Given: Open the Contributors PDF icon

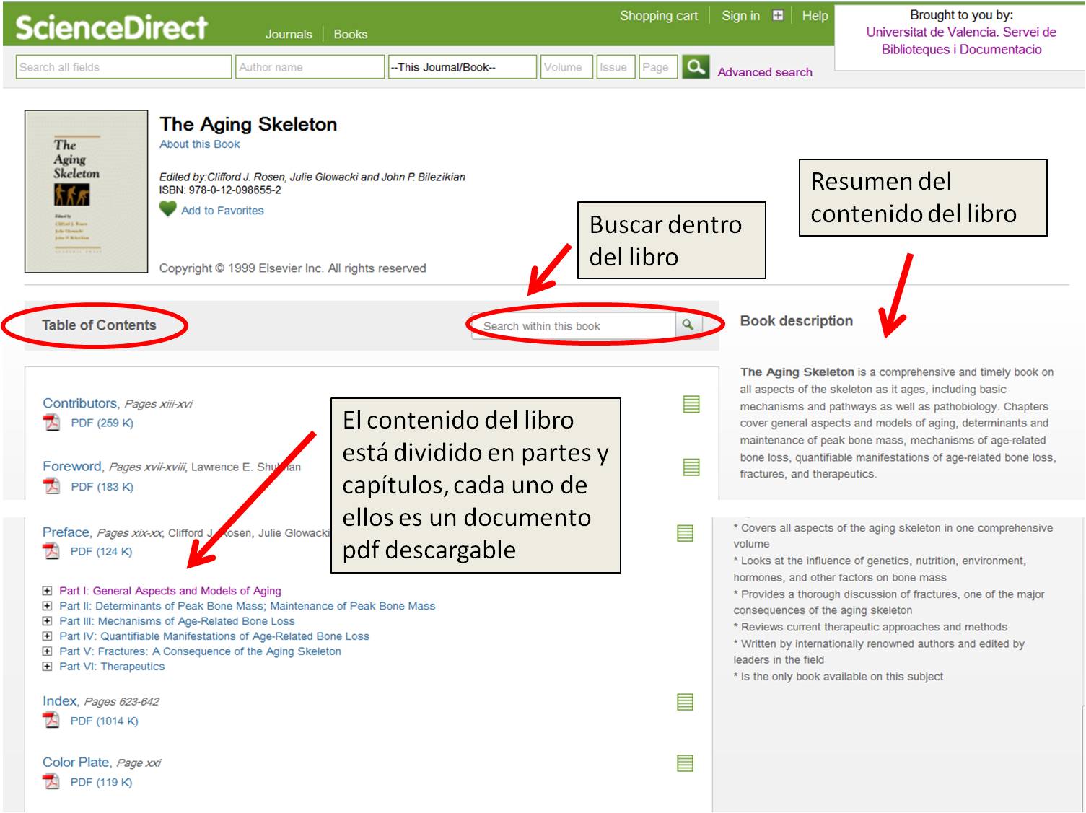Looking at the screenshot, I should click(x=52, y=422).
